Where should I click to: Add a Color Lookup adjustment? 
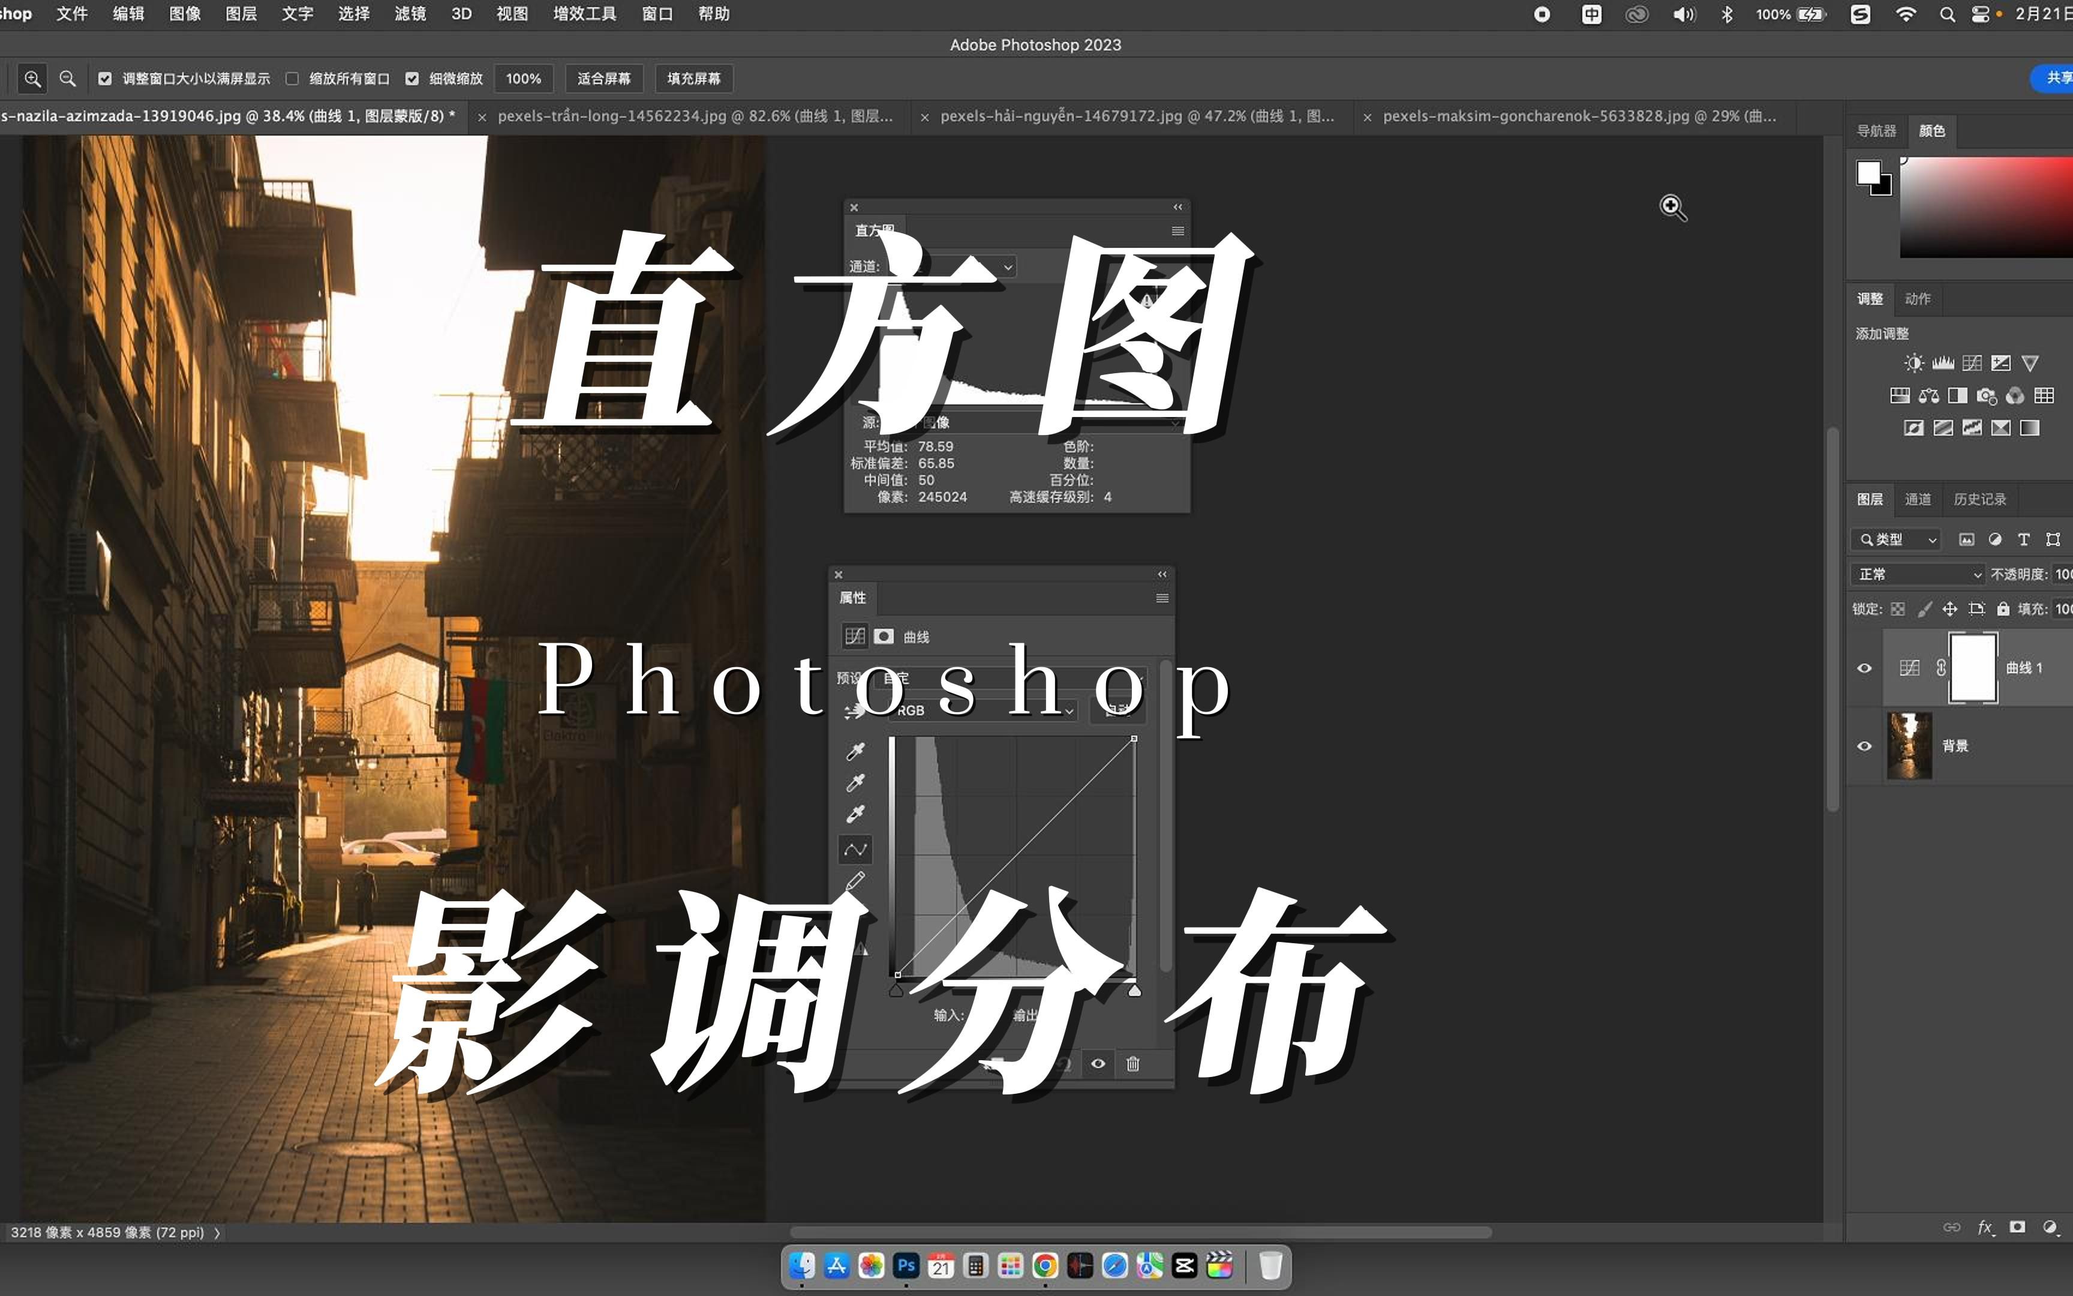point(2045,395)
